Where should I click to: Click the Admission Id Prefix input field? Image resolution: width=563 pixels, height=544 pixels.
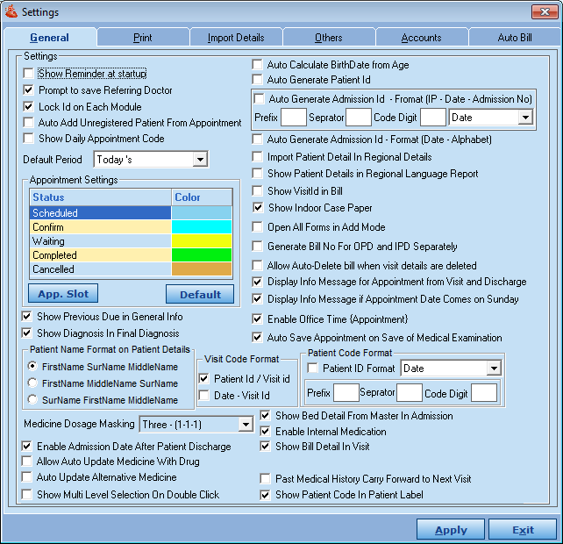(x=294, y=118)
